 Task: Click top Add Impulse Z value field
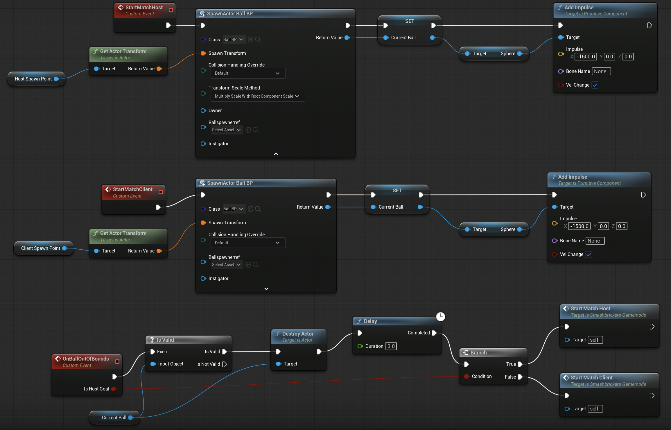628,57
